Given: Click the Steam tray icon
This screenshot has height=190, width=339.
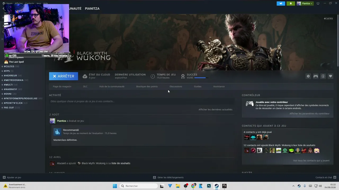Looking at the screenshot, I should [299, 186].
